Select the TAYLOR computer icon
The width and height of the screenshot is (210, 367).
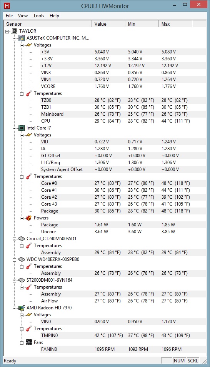15,31
